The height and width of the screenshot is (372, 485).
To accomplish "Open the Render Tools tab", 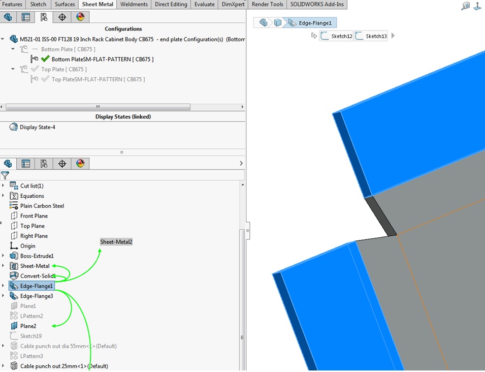I will [268, 5].
